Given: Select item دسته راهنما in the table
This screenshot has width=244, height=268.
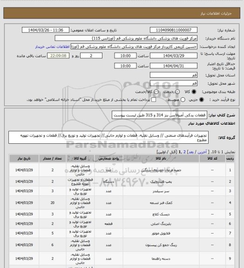Looking at the screenshot, I should (x=161, y=259).
